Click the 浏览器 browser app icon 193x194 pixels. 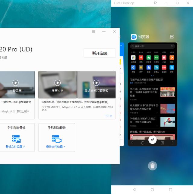pyautogui.click(x=134, y=37)
